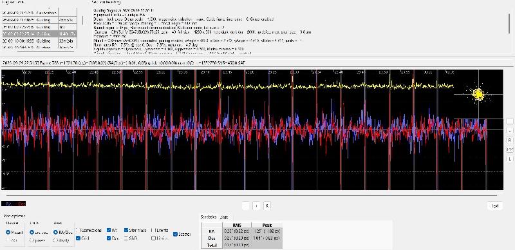This screenshot has width=515, height=250.
Task: Switch to the Drift tab
Action: [223, 217]
